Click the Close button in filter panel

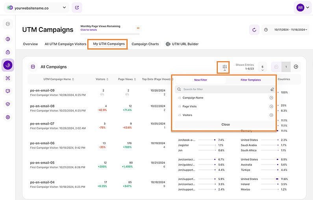pyautogui.click(x=225, y=125)
